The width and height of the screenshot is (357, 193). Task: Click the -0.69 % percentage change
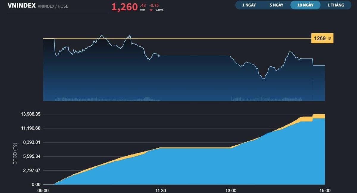pos(159,9)
